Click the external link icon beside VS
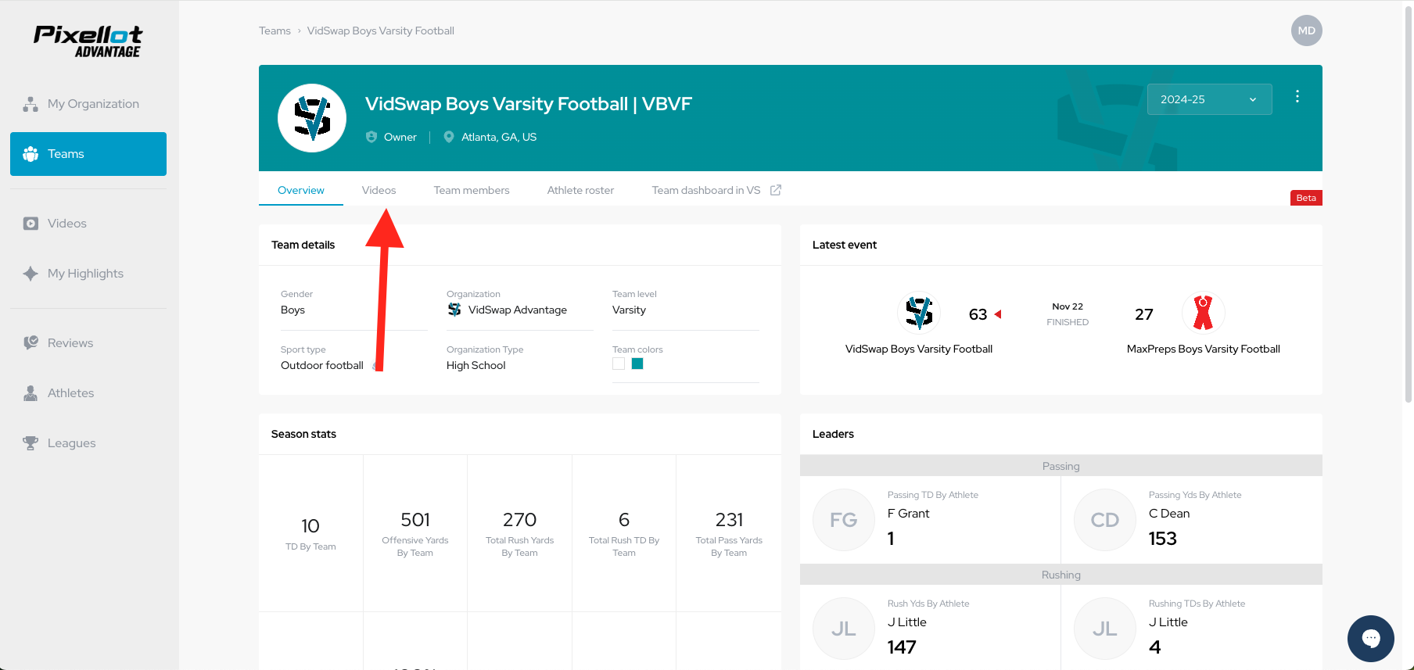Viewport: 1414px width, 670px height. point(776,190)
